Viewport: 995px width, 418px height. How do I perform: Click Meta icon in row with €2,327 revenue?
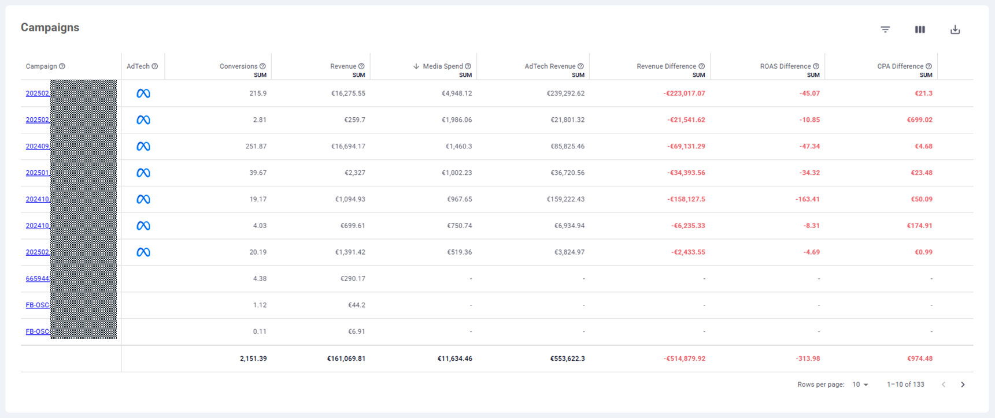(x=143, y=173)
